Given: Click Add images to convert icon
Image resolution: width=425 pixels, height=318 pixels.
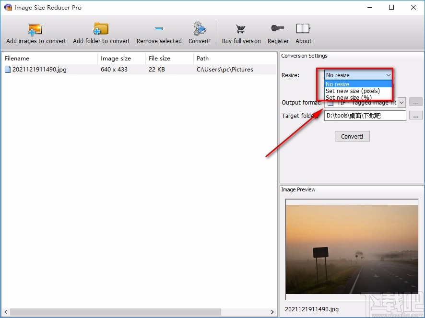Looking at the screenshot, I should pyautogui.click(x=36, y=29).
